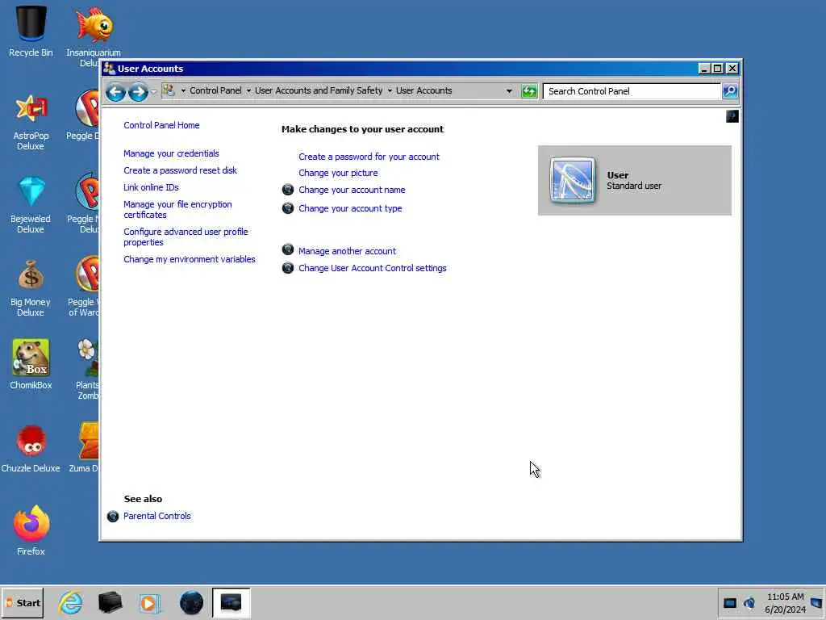Click the volume speaker tray icon

749,602
